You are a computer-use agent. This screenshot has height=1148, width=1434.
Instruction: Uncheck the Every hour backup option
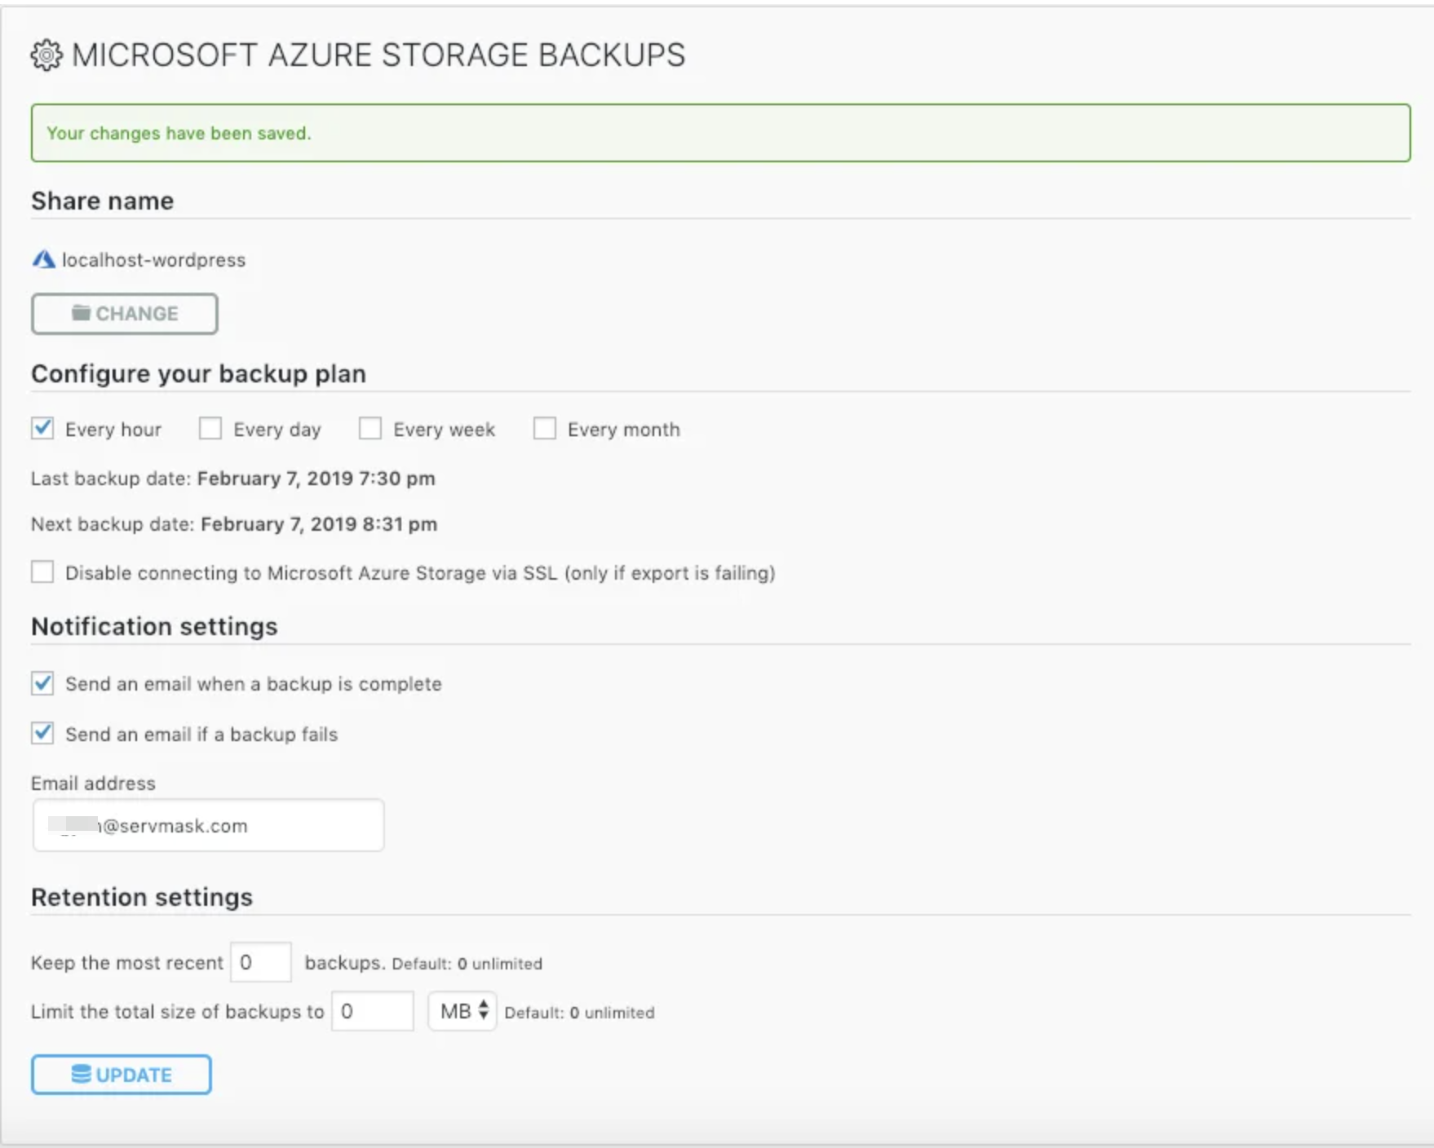tap(42, 429)
